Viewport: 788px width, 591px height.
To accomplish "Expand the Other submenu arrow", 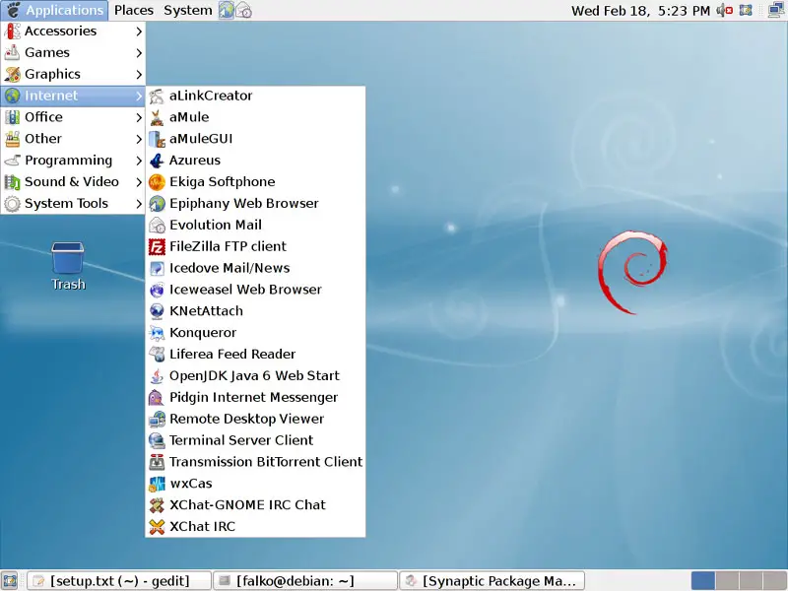I will click(139, 139).
